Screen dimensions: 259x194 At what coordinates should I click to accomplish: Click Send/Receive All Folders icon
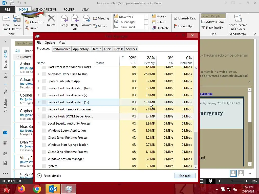[x=238, y=23]
